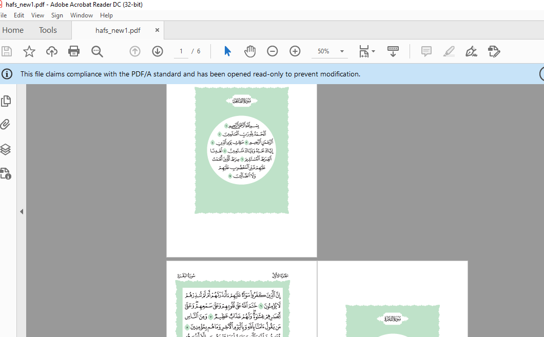
Task: Click the total pages "/ 6" label
Action: (x=196, y=51)
